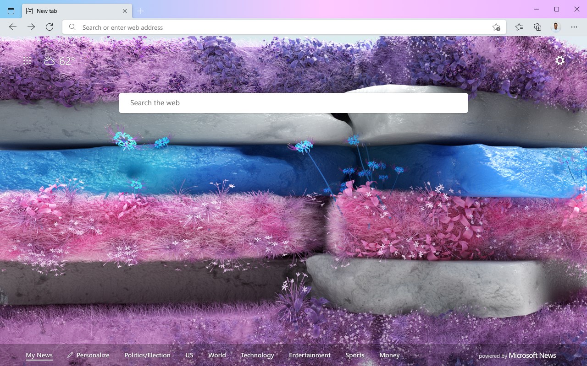Open the app launcher grid
587x366 pixels.
click(27, 60)
